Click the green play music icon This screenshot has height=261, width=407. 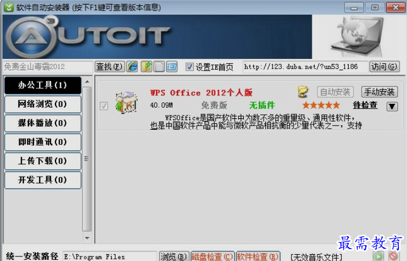[x=378, y=256]
